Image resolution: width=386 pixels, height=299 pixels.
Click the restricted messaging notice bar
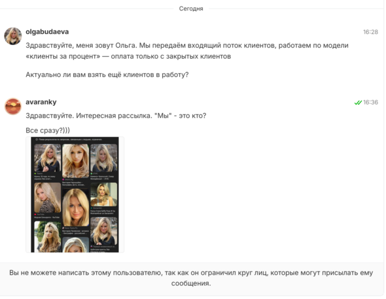tap(191, 278)
